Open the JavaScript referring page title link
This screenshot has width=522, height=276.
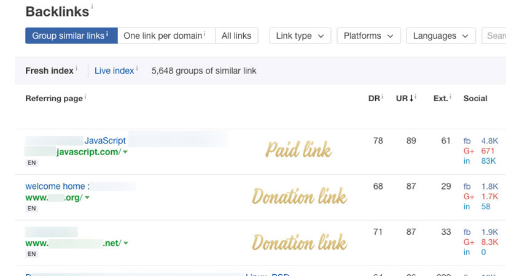pos(105,140)
